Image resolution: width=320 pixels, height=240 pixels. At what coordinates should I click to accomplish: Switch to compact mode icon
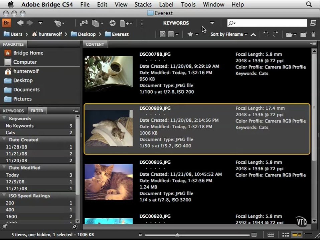[x=313, y=23]
